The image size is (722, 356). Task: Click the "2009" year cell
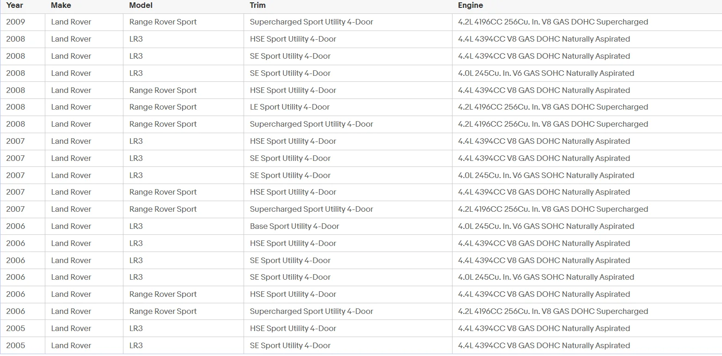tap(16, 22)
